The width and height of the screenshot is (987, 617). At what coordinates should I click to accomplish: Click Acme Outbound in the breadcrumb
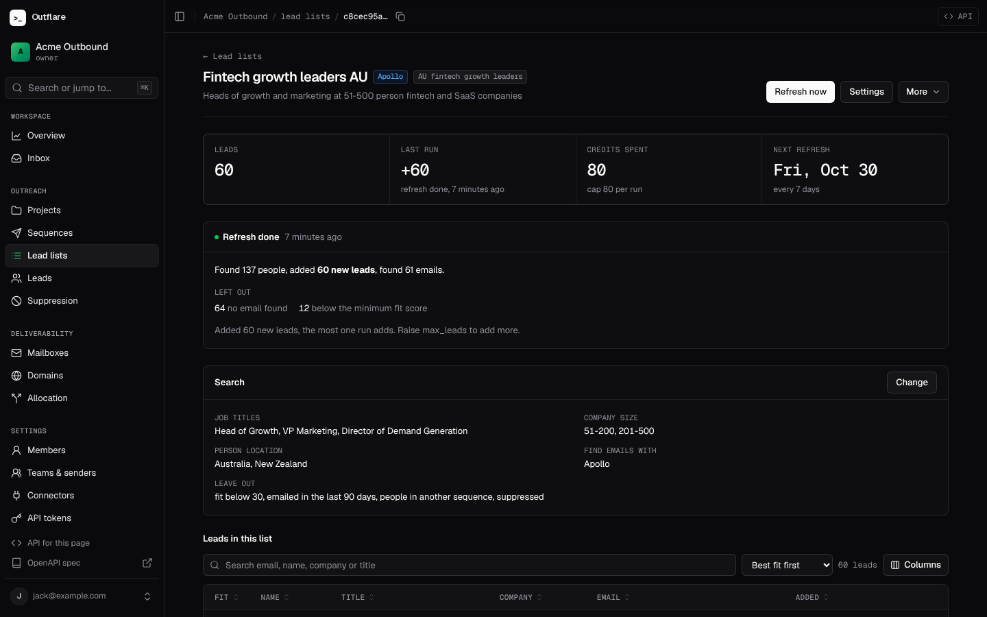[235, 16]
